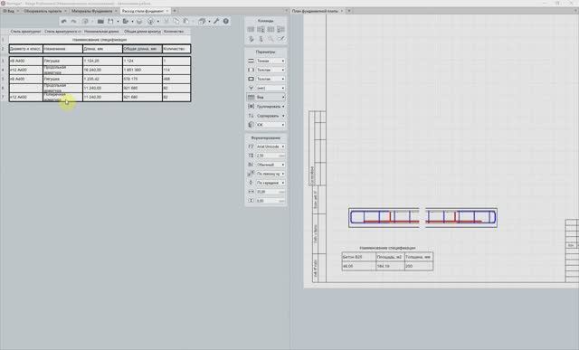Image resolution: width=579 pixels, height=350 pixels.
Task: Click the column width field 25,00
Action: point(271,192)
